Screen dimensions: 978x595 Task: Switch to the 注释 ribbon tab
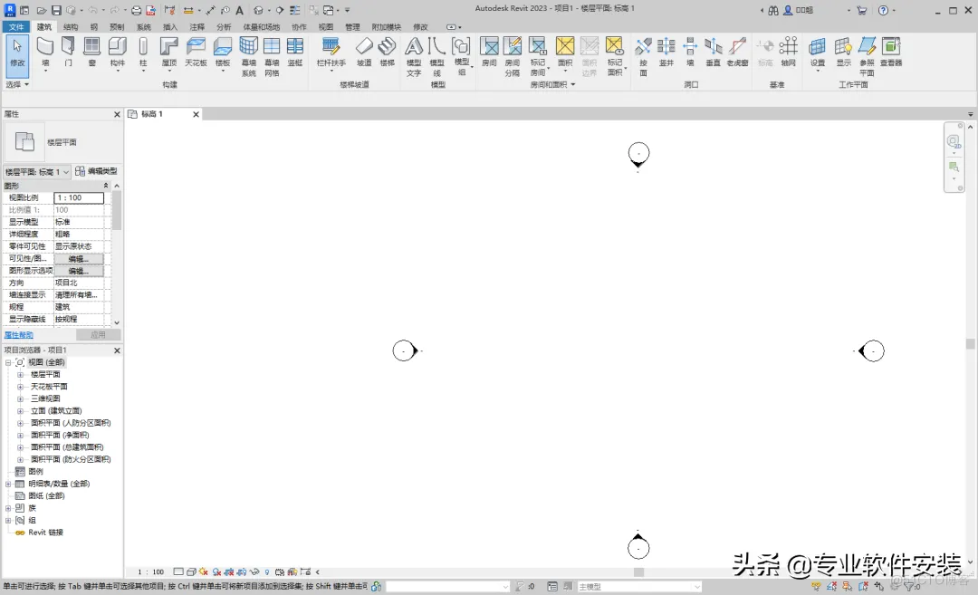tap(197, 27)
